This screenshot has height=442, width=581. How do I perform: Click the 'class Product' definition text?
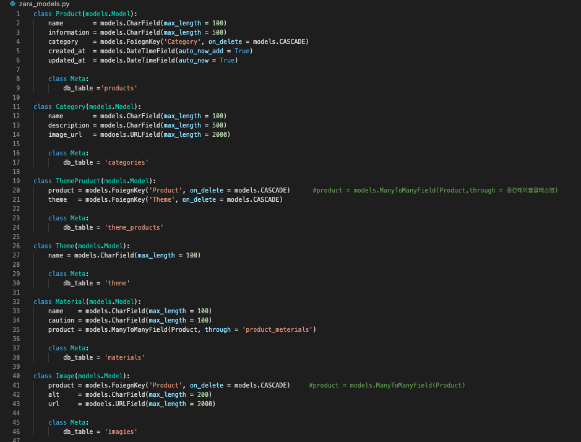[58, 14]
